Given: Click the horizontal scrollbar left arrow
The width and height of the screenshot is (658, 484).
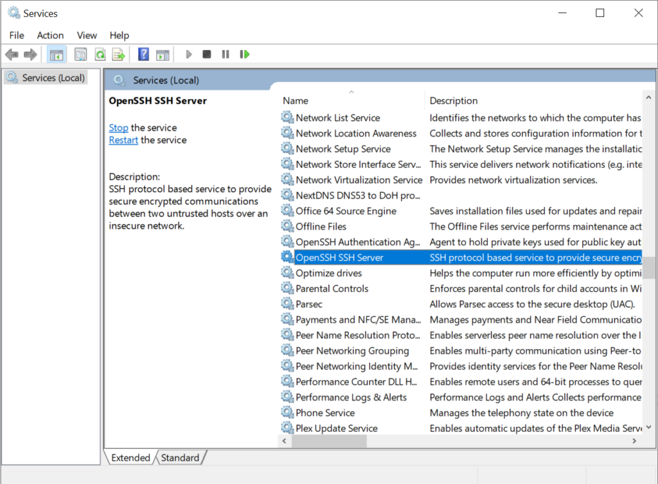Looking at the screenshot, I should [285, 441].
